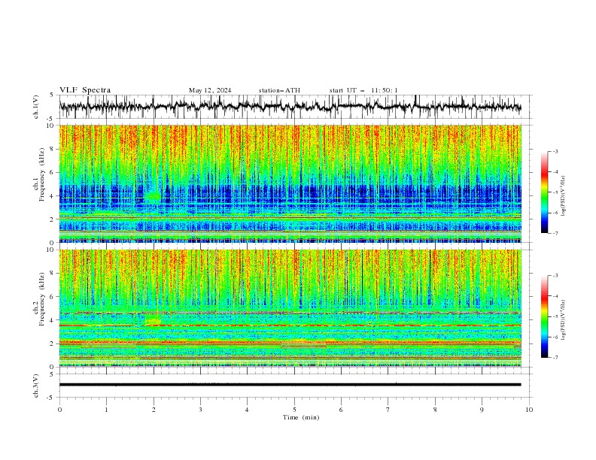Click the time axis tick label "7"
The image size is (596, 460).
pos(388,410)
